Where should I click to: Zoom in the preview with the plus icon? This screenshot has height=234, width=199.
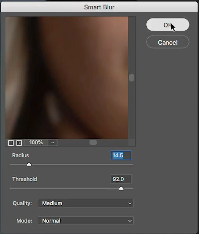pyautogui.click(x=19, y=143)
